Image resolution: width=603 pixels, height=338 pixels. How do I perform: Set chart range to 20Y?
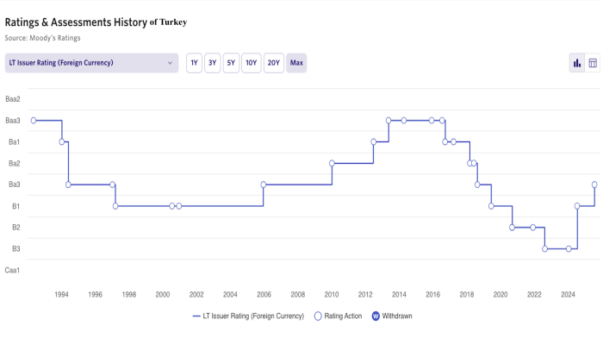(x=274, y=63)
